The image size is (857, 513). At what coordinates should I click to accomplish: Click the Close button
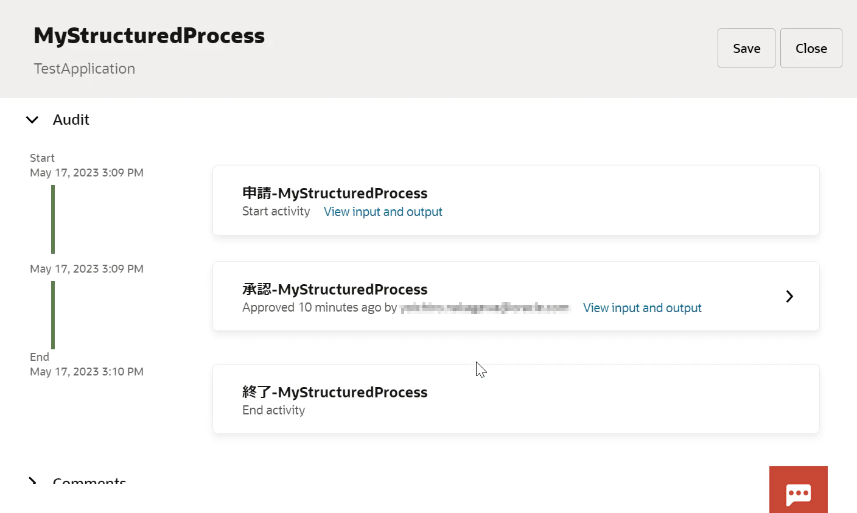811,48
